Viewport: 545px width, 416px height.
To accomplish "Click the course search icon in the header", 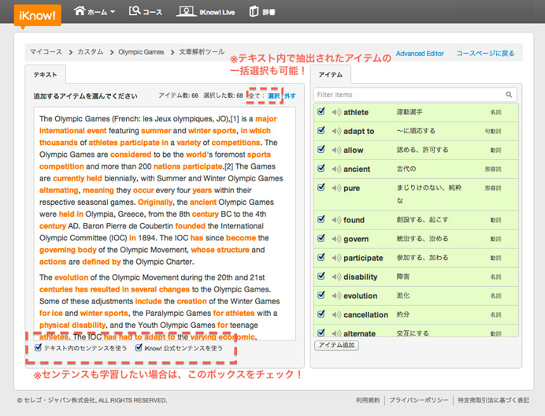I will click(x=135, y=11).
